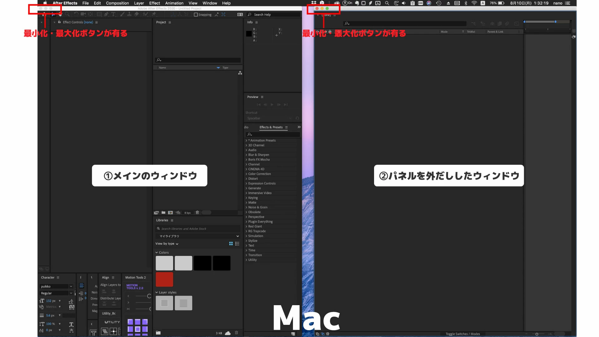This screenshot has height=337, width=599.
Task: Click the trash icon in Project panel
Action: tap(197, 212)
